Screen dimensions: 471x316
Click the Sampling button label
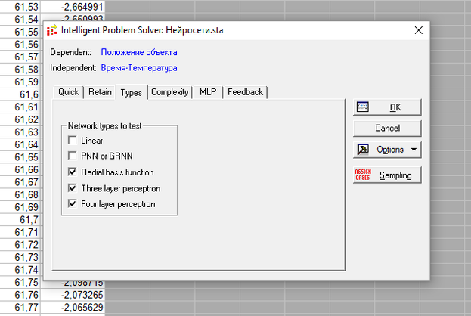[x=395, y=175]
